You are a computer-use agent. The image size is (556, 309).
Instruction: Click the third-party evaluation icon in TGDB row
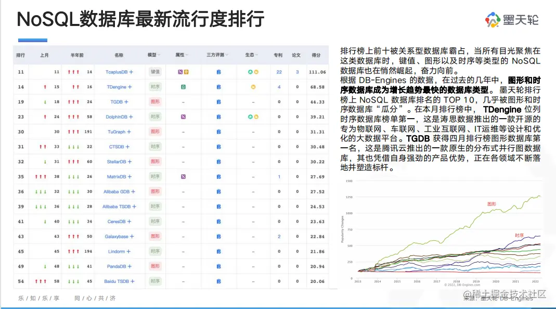point(219,102)
